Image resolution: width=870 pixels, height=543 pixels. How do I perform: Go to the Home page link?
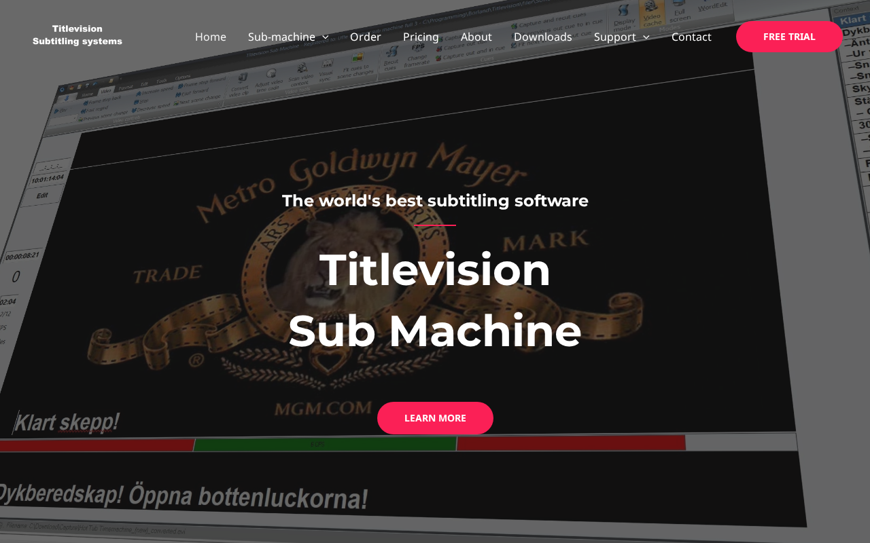click(x=211, y=37)
